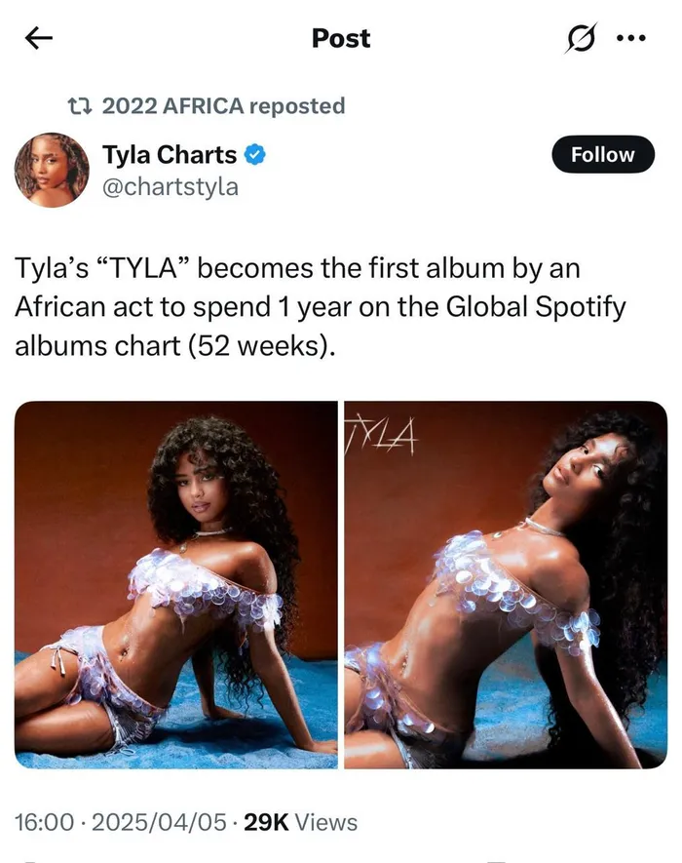The width and height of the screenshot is (682, 863).
Task: View the 29K Views count
Action: (300, 822)
